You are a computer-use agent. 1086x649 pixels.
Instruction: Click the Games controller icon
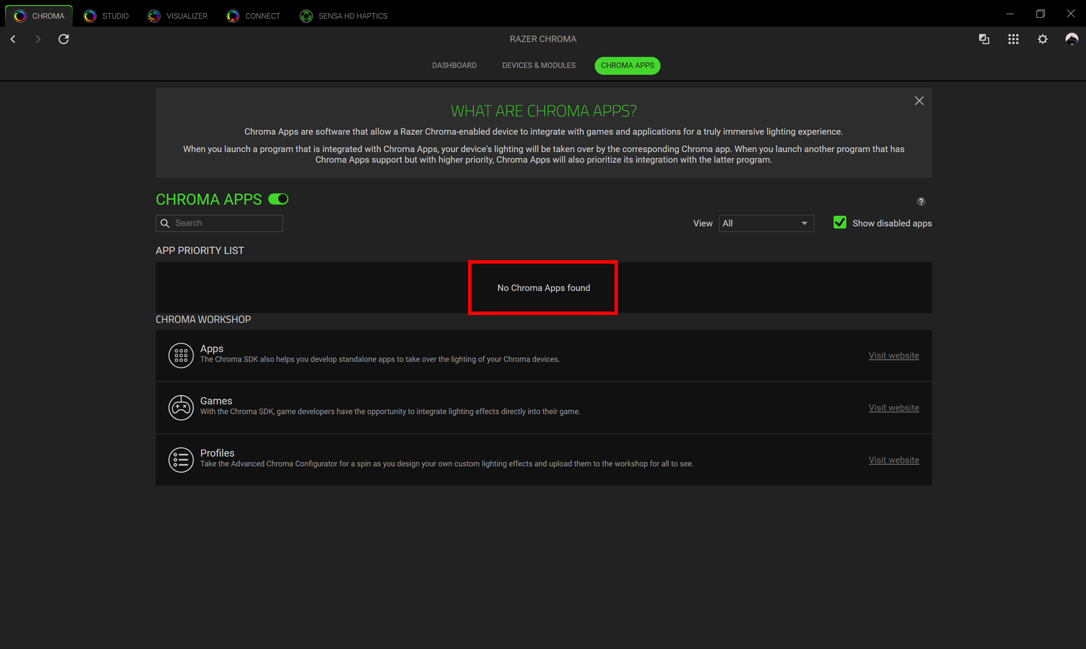tap(180, 407)
